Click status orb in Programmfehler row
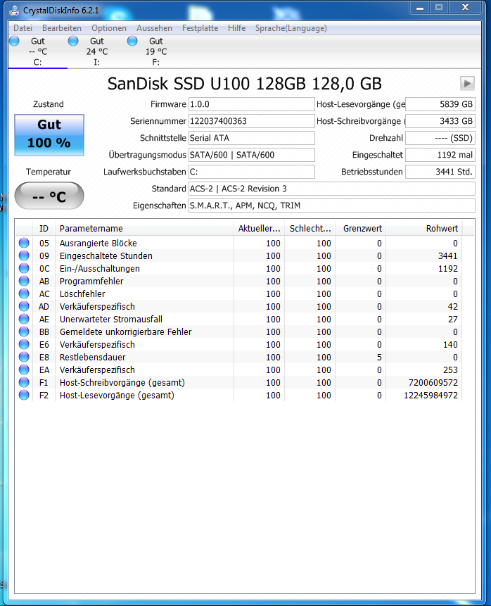This screenshot has width=491, height=606. point(24,281)
